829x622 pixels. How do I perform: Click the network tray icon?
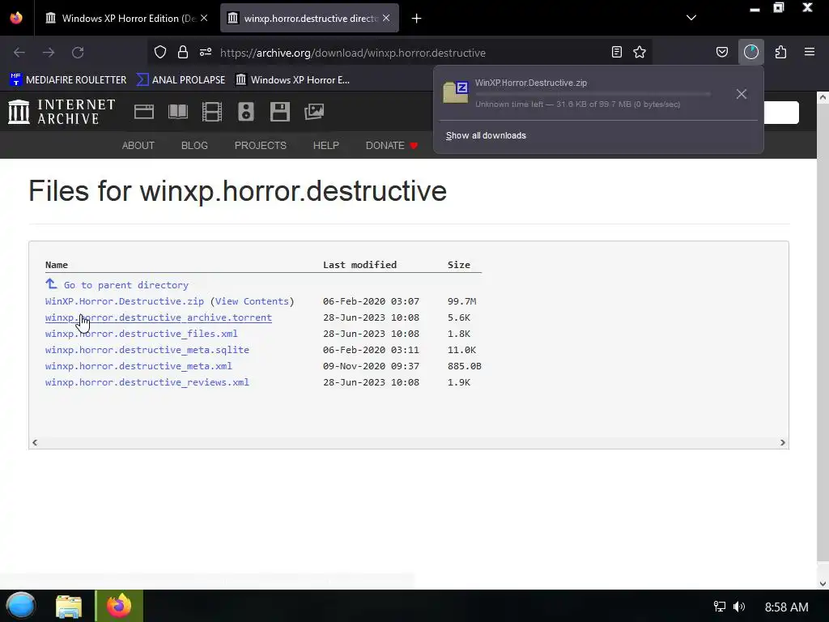[x=719, y=606]
